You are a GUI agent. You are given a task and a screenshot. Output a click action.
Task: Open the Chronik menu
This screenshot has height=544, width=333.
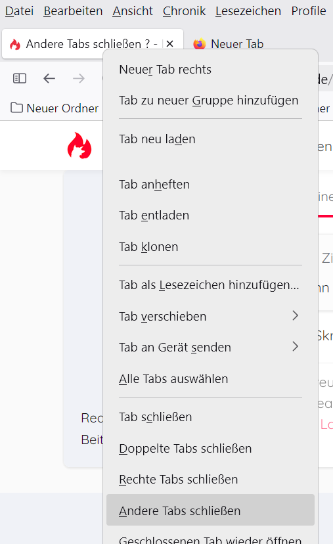(x=184, y=11)
